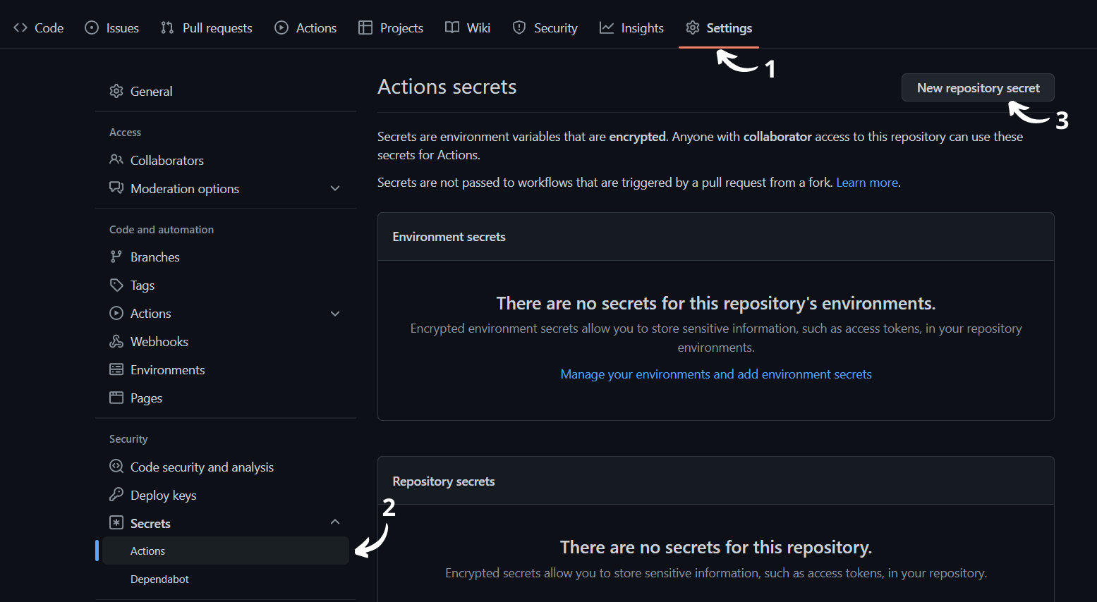Image resolution: width=1097 pixels, height=602 pixels.
Task: Click the Branches git-branch icon
Action: 116,257
